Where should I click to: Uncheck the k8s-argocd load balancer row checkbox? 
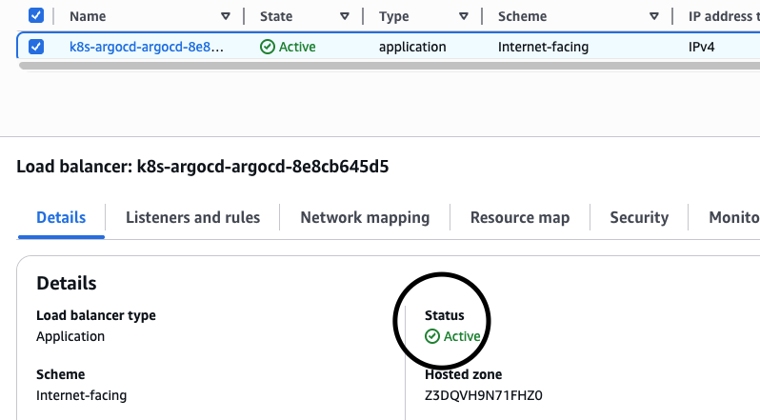tap(36, 47)
